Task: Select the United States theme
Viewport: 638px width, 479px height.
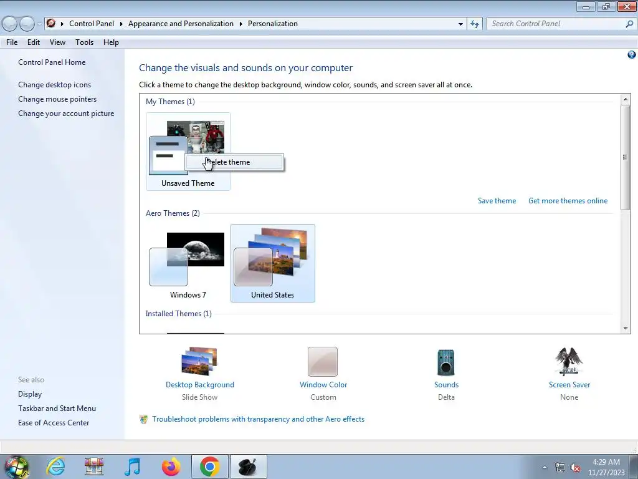Action: click(273, 263)
